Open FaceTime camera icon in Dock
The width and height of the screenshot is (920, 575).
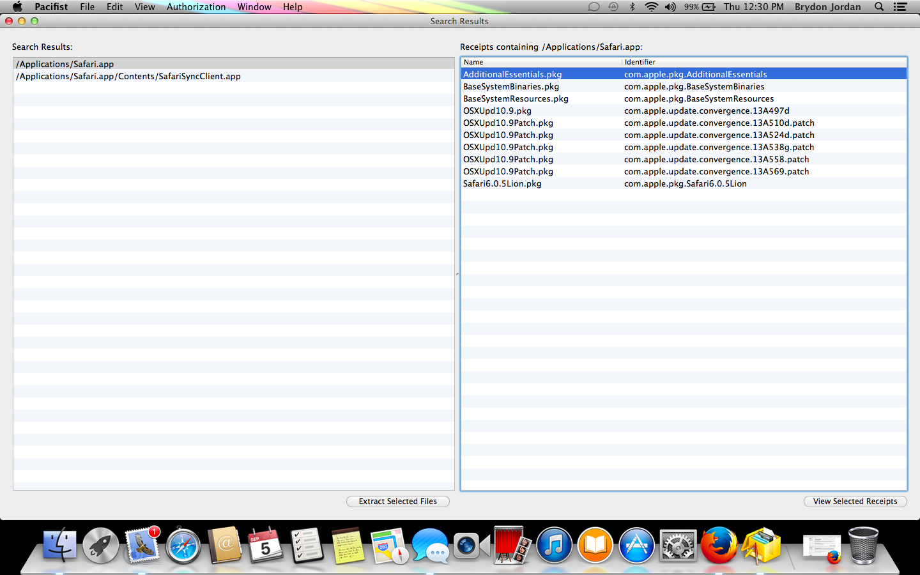tap(471, 546)
